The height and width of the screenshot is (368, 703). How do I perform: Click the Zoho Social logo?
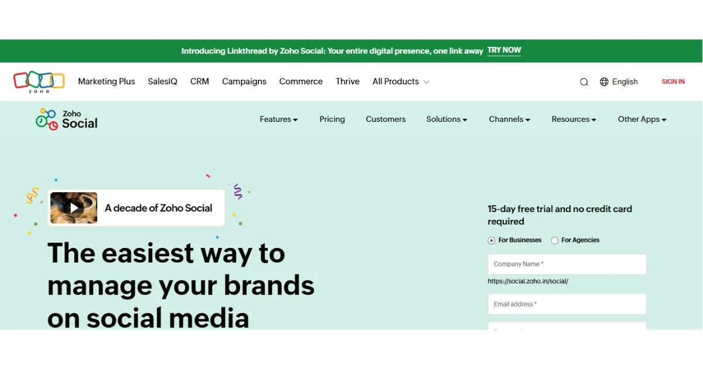click(66, 119)
